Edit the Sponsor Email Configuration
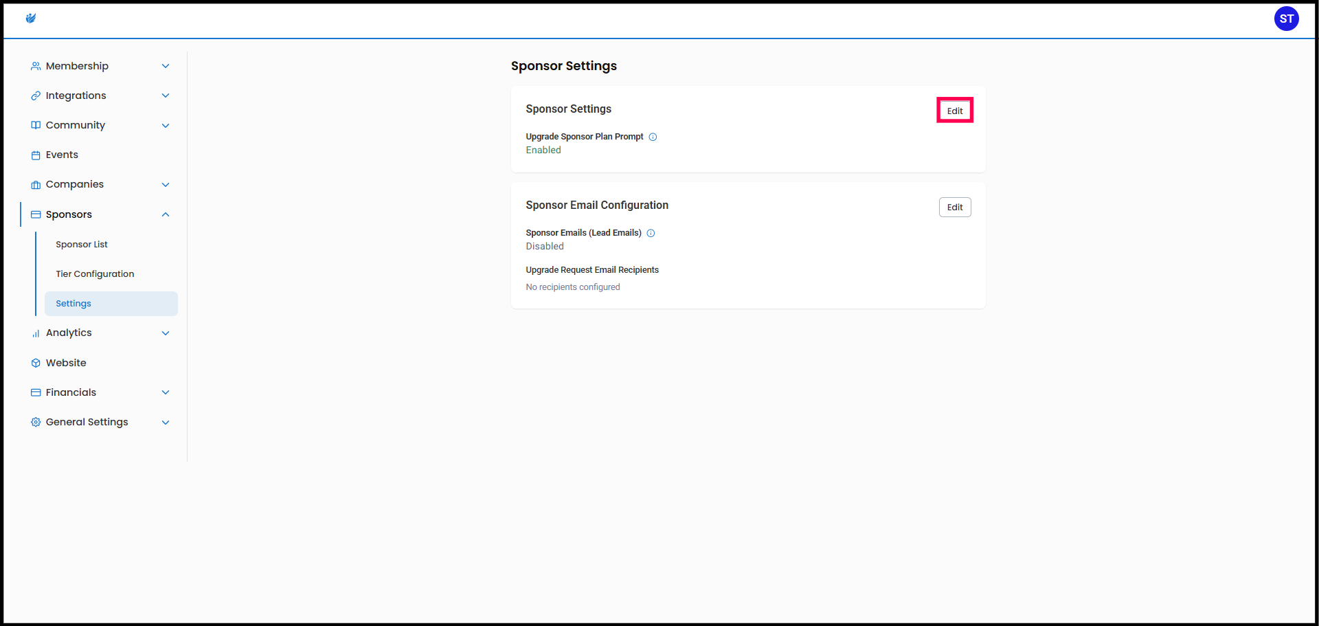 point(954,208)
